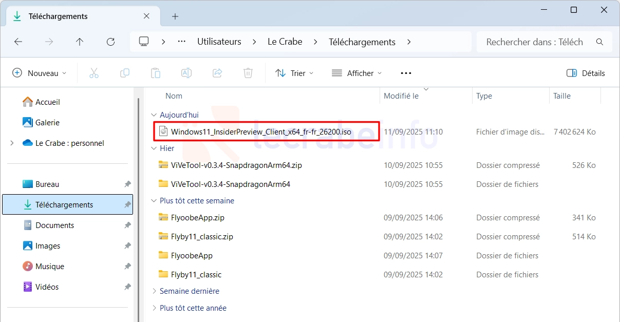The image size is (620, 322).
Task: Expand the Plus tôt cette année group
Action: point(154,308)
